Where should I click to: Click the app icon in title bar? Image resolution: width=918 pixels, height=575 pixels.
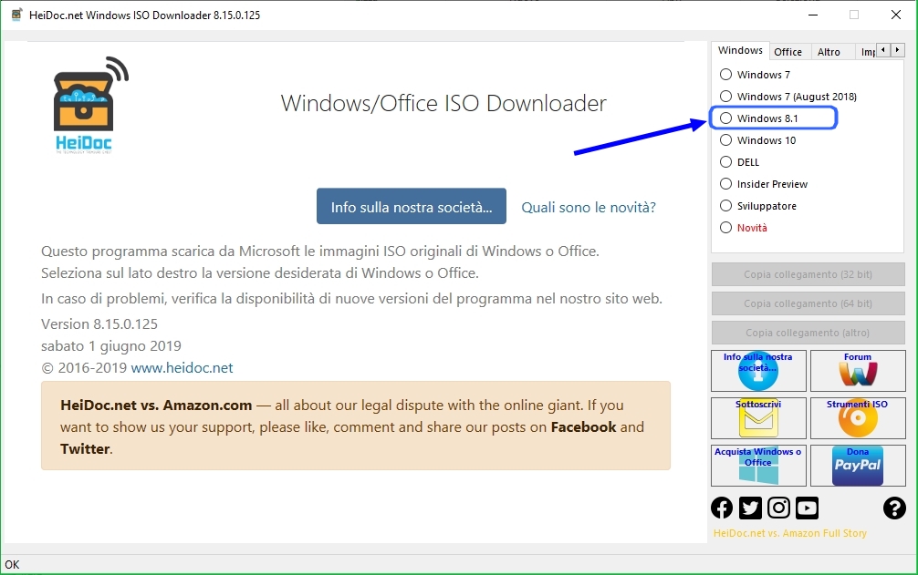(x=16, y=15)
